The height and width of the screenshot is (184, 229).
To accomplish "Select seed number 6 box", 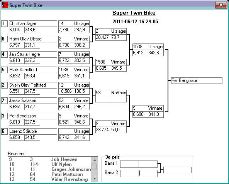I will coord(4,131).
